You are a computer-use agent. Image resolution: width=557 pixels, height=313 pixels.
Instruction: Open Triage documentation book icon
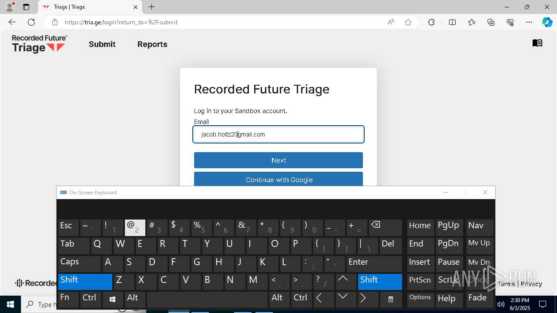537,43
